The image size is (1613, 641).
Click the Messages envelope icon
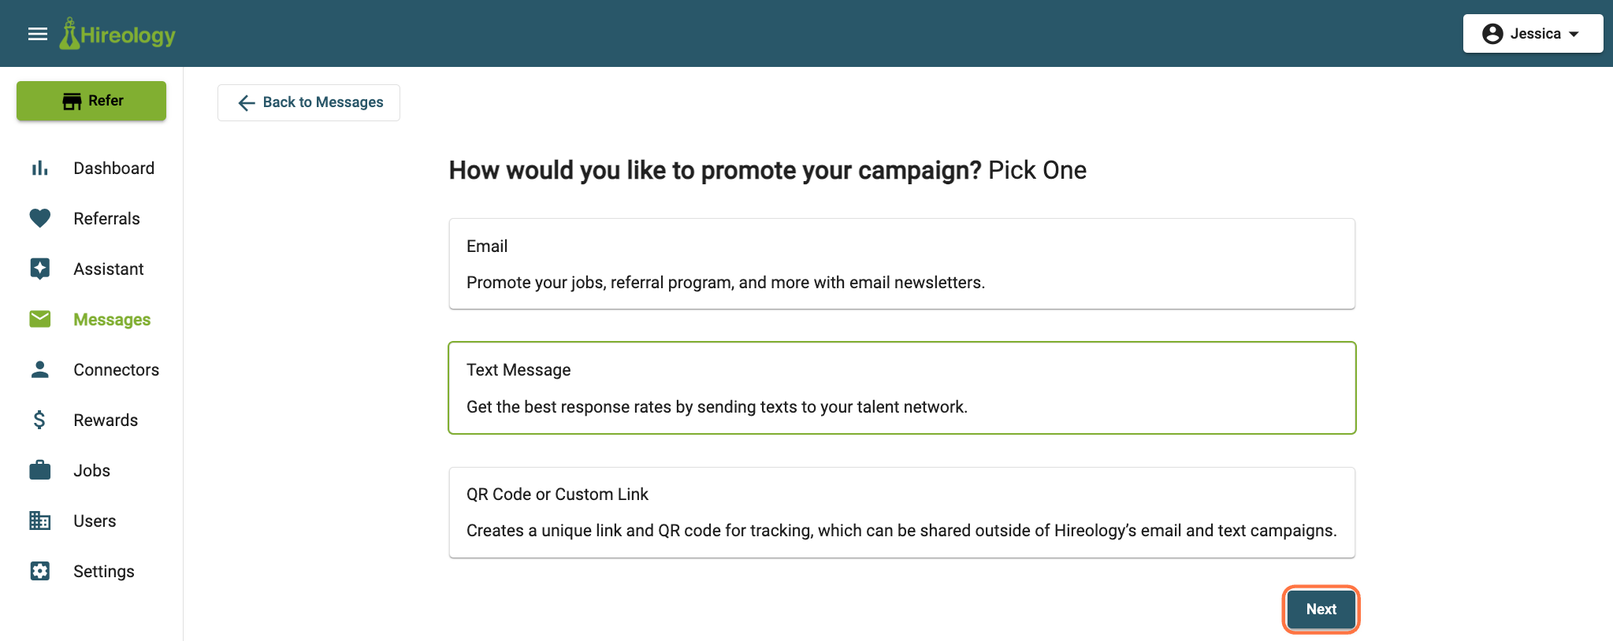pyautogui.click(x=39, y=319)
